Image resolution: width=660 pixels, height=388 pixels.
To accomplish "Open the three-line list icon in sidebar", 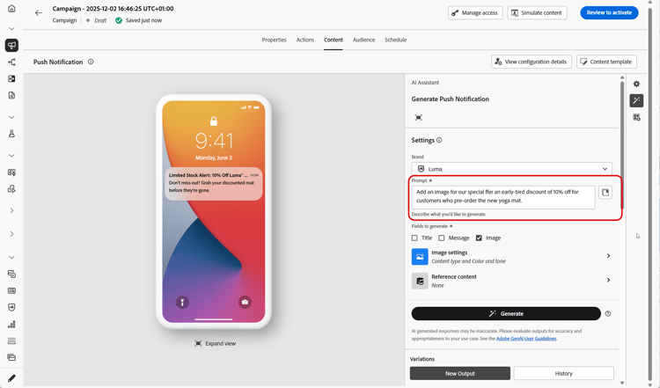I will click(x=11, y=340).
